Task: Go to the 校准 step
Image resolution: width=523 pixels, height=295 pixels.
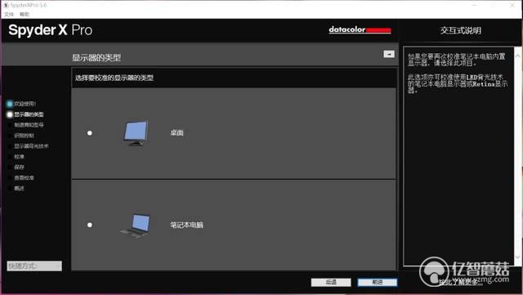Action: [19, 157]
